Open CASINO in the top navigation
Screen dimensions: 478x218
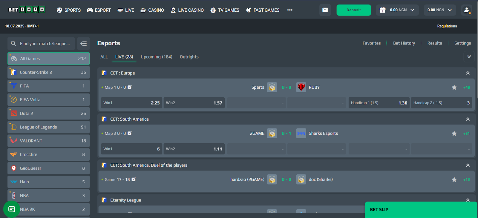(x=152, y=10)
